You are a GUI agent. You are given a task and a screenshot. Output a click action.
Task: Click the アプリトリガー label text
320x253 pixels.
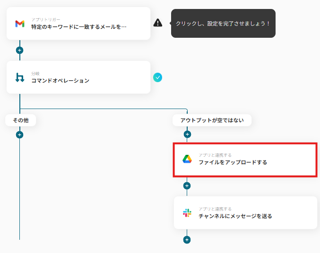[x=46, y=19]
